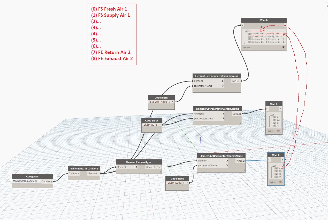The width and height of the screenshot is (328, 220).
Task: Click output port of "Ekip No" code block
Action: click(x=160, y=125)
